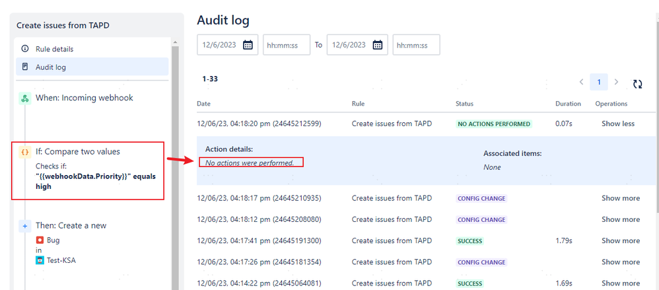The height and width of the screenshot is (290, 659).
Task: Click CONFIG CHANGE badge for 04:17:26 pm
Action: tap(481, 262)
